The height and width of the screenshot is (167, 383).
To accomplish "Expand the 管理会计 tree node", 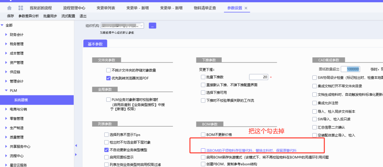I will [x=6, y=81].
